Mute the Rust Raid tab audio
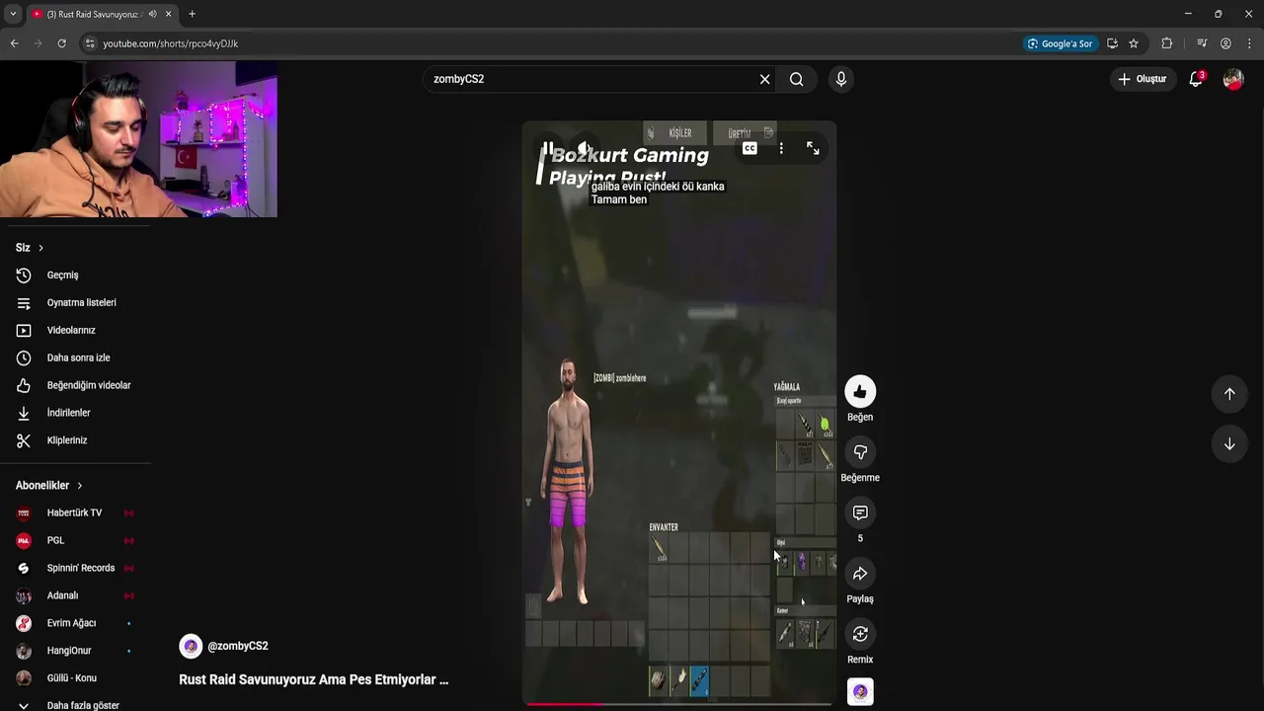 (152, 14)
